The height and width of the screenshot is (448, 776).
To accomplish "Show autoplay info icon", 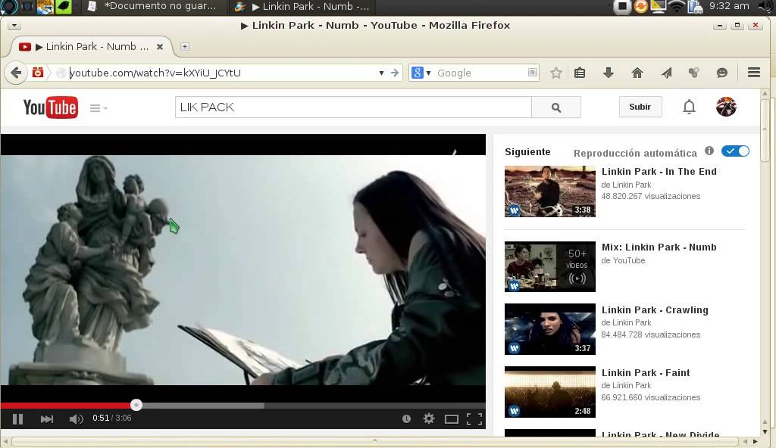I will (709, 151).
